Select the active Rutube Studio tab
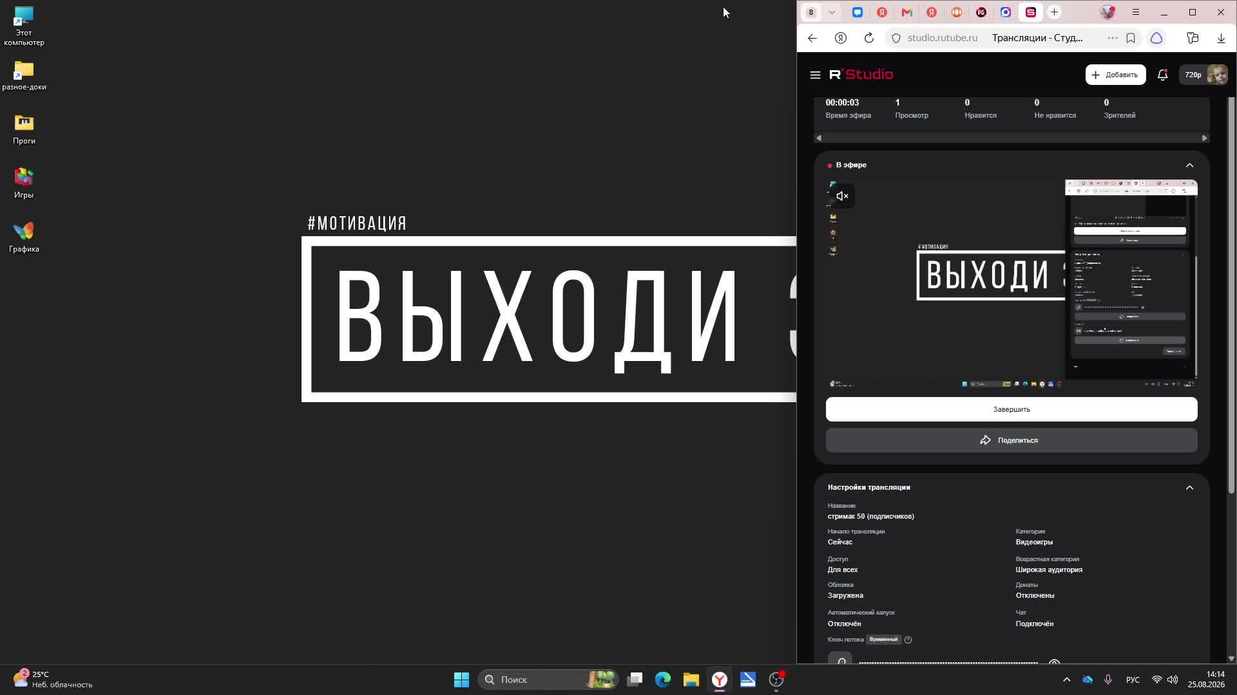 coord(1031,12)
